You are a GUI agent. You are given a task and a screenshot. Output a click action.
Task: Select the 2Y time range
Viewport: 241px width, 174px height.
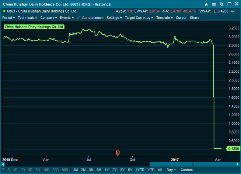(115, 170)
